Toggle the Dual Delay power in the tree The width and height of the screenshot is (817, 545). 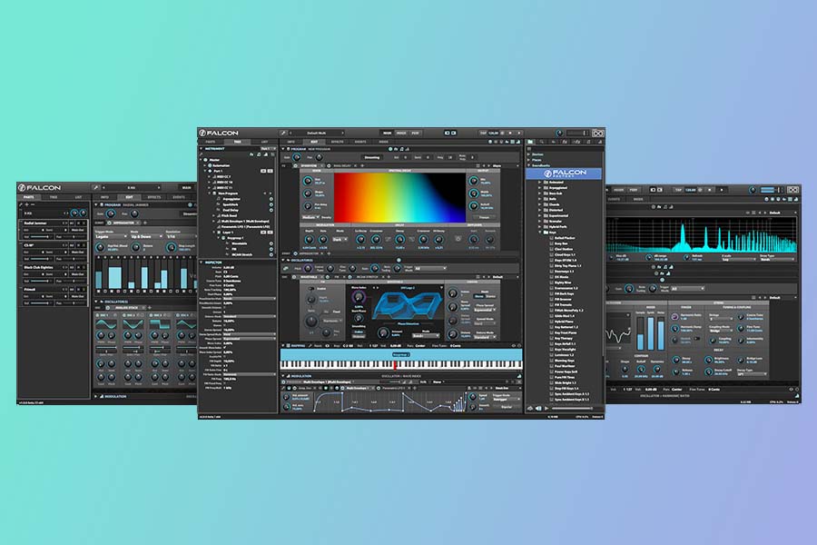tap(271, 212)
